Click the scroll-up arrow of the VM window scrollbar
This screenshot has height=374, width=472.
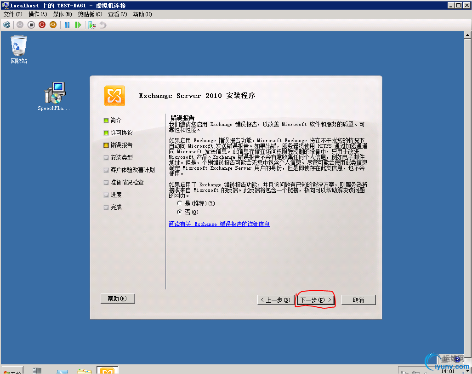467,35
